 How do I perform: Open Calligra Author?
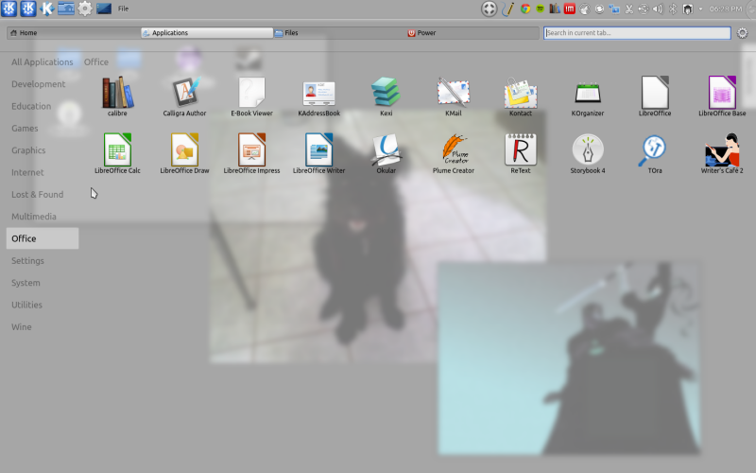[184, 96]
